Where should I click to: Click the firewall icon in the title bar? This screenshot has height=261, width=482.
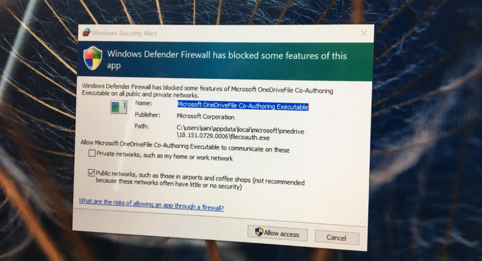tap(86, 32)
